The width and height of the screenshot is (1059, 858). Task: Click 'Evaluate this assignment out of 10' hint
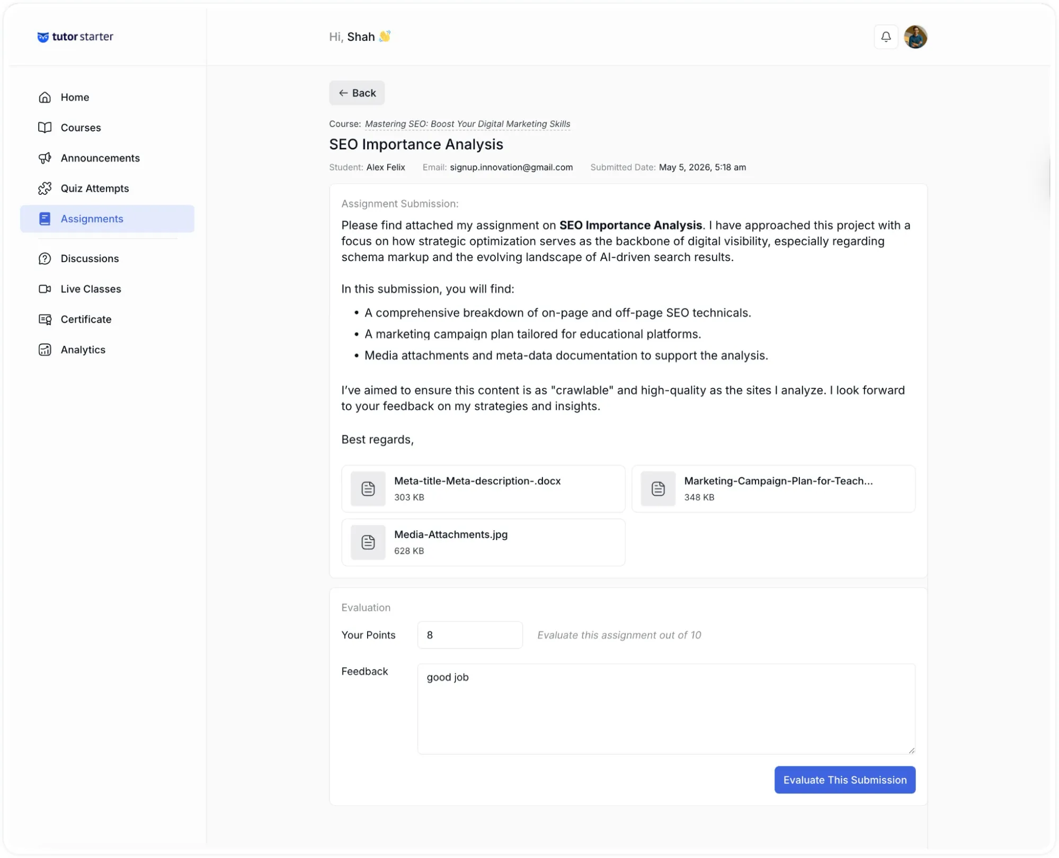619,635
